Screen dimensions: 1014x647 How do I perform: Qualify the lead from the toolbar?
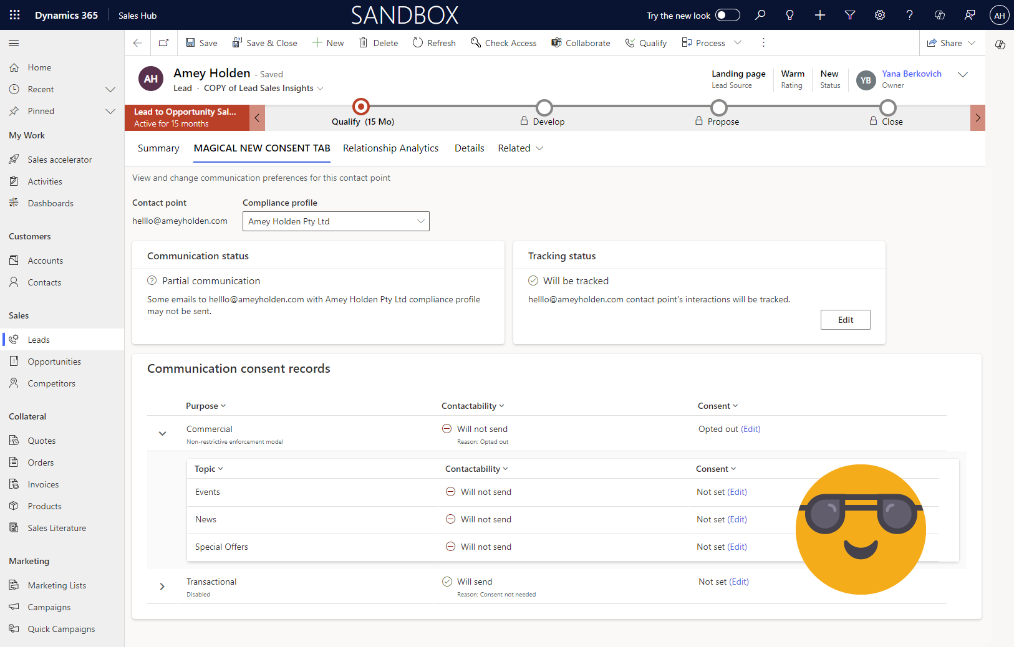[645, 42]
